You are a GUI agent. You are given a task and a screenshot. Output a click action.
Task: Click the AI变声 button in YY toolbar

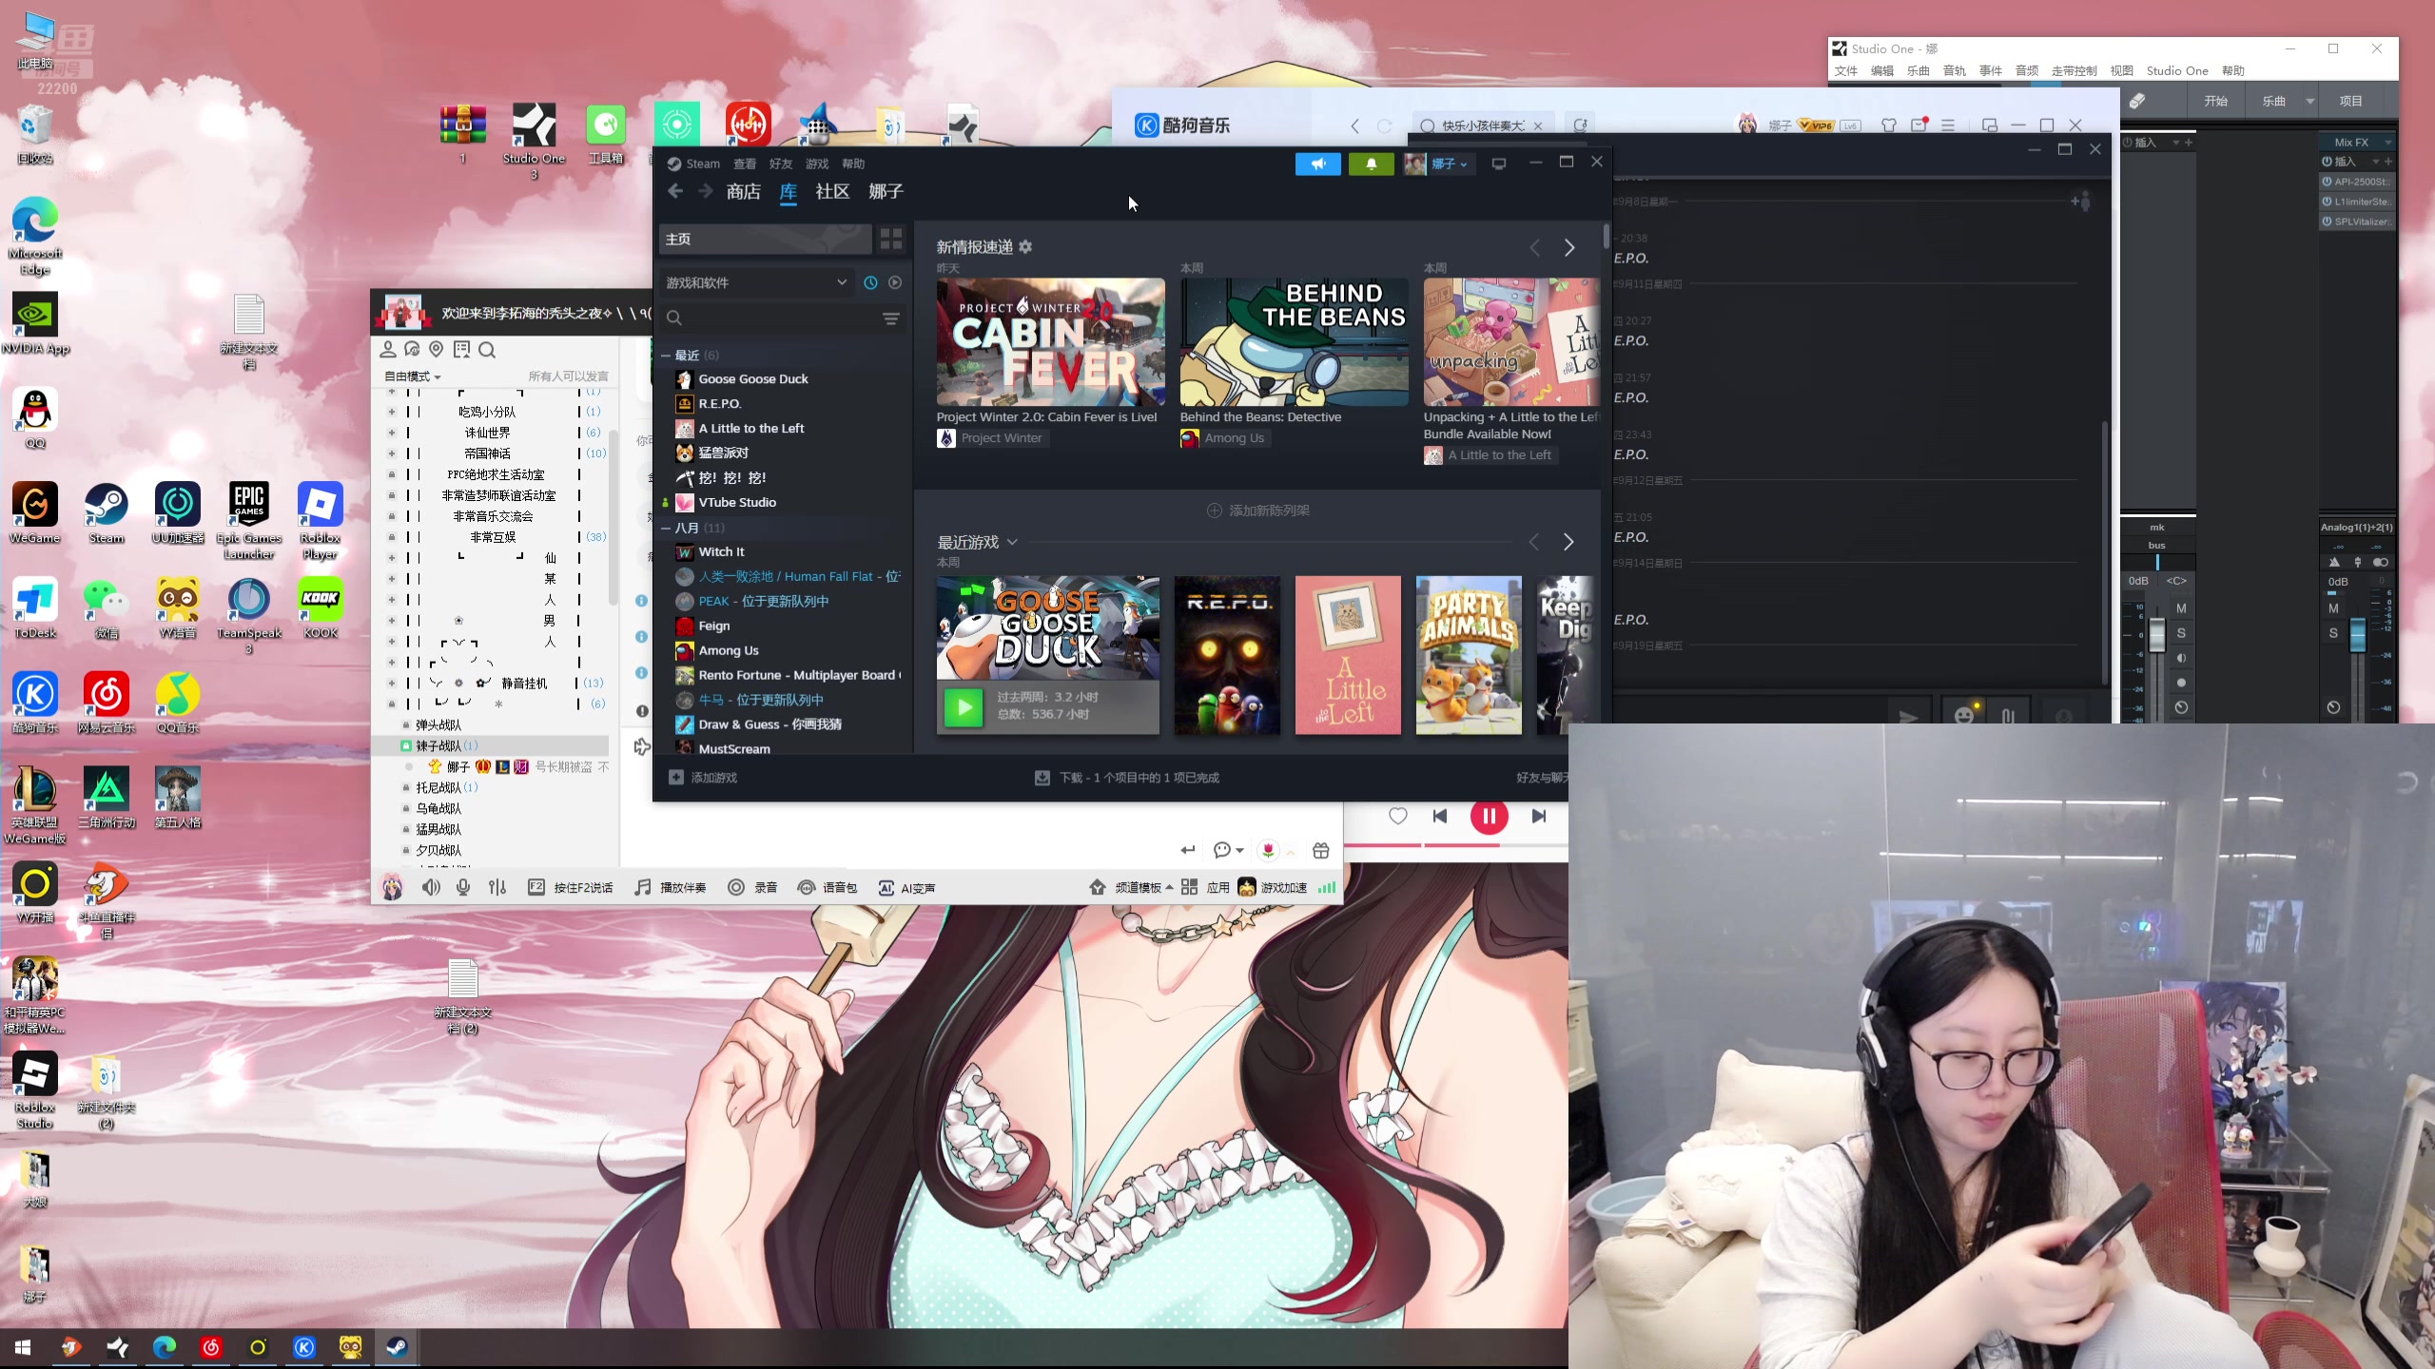point(906,887)
